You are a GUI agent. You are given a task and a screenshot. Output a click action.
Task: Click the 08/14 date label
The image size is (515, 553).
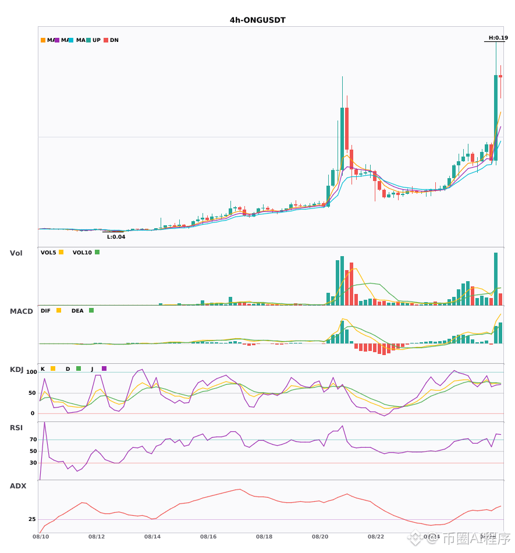pos(152,537)
